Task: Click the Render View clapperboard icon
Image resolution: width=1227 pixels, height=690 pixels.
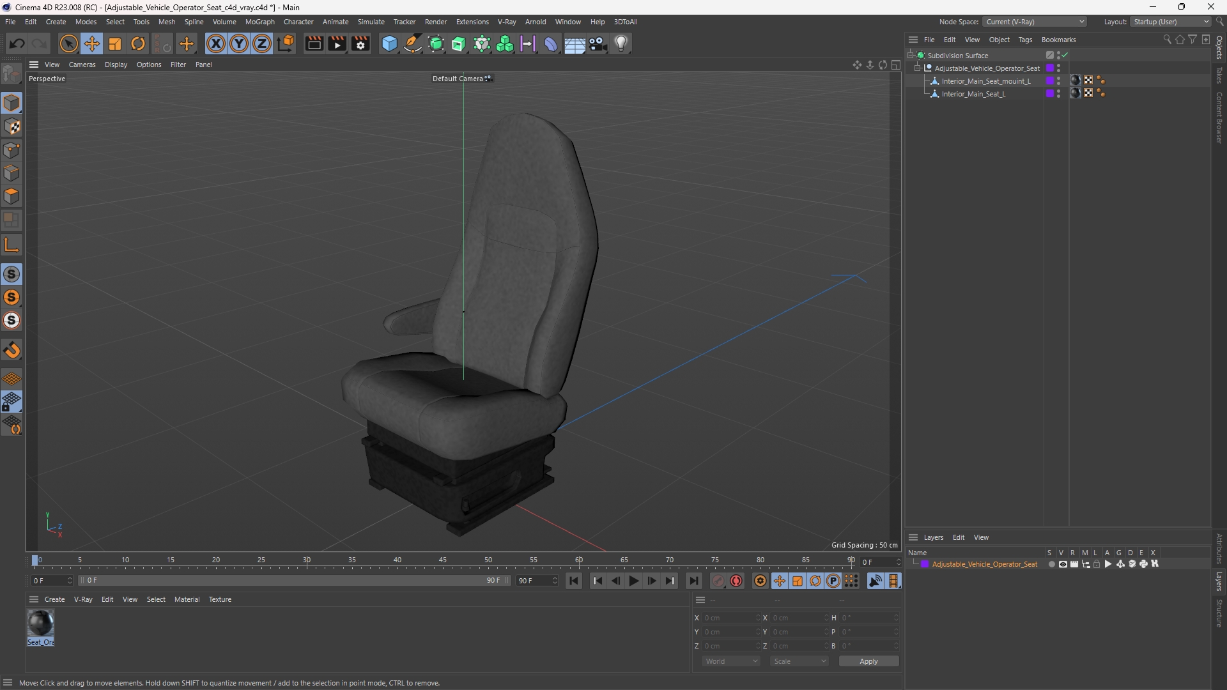Action: (x=314, y=43)
